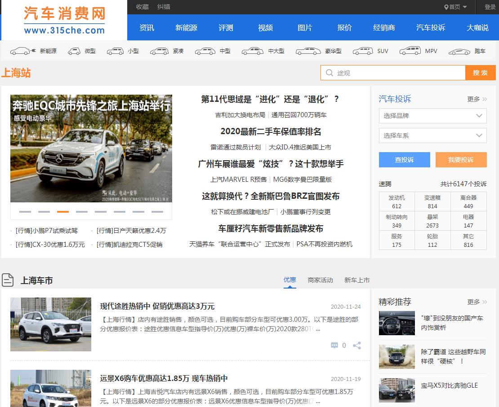Image resolution: width=499 pixels, height=407 pixels.
Task: Focus the search field showing 途观
Action: [x=393, y=73]
